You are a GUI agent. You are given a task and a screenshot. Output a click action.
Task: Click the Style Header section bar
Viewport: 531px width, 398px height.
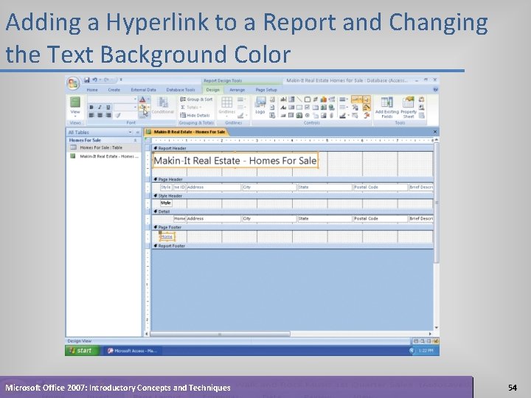tap(293, 195)
